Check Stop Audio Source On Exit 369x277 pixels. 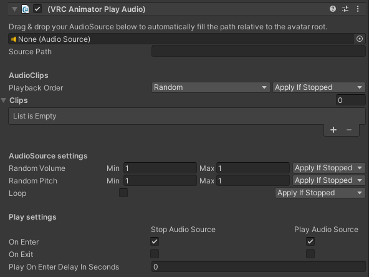tap(155, 254)
